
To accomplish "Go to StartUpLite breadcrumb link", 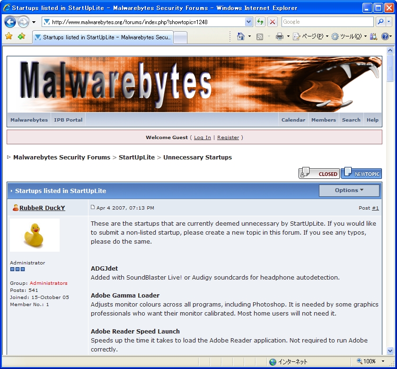I will tap(137, 157).
